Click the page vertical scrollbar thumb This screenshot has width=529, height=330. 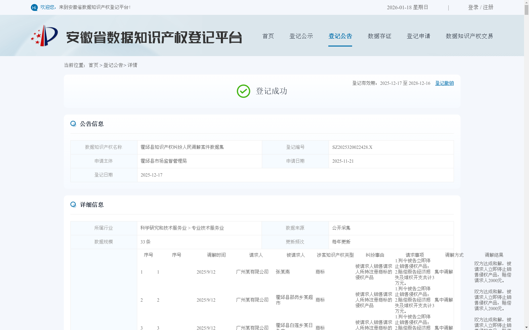click(x=526, y=10)
